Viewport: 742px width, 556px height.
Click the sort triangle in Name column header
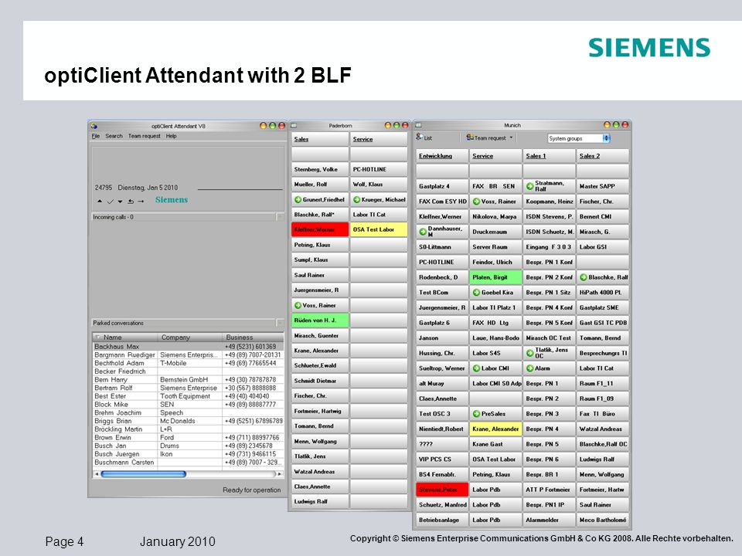[x=97, y=337]
